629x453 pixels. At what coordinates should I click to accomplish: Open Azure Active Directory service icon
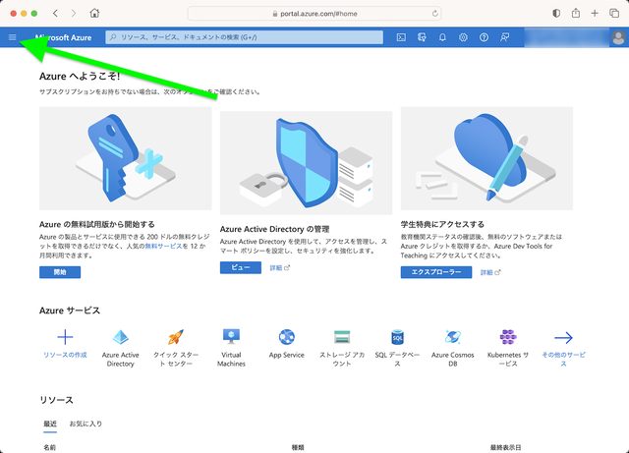(x=120, y=337)
